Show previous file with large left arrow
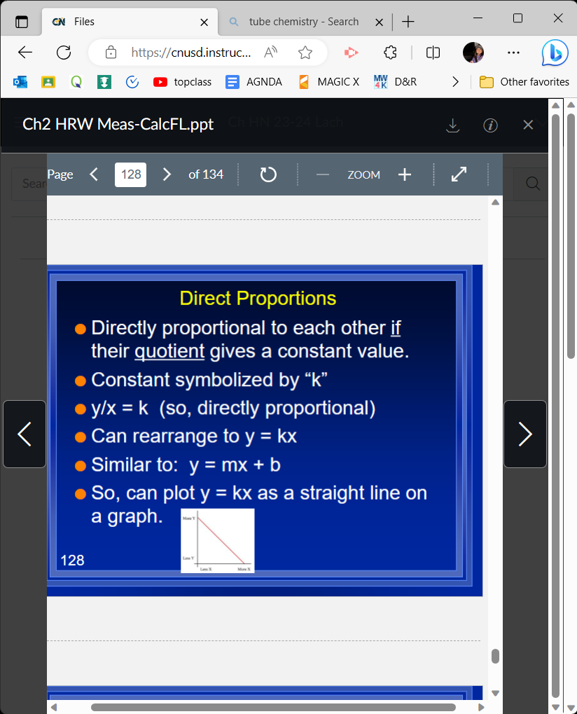 pos(25,434)
